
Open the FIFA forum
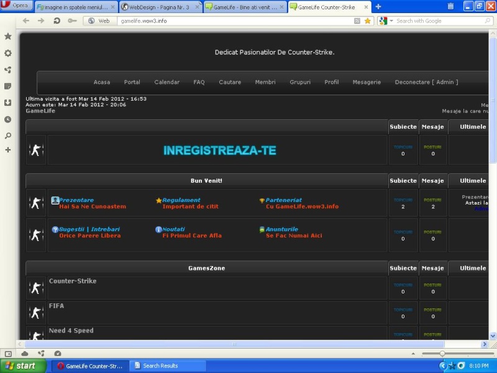[x=57, y=306]
